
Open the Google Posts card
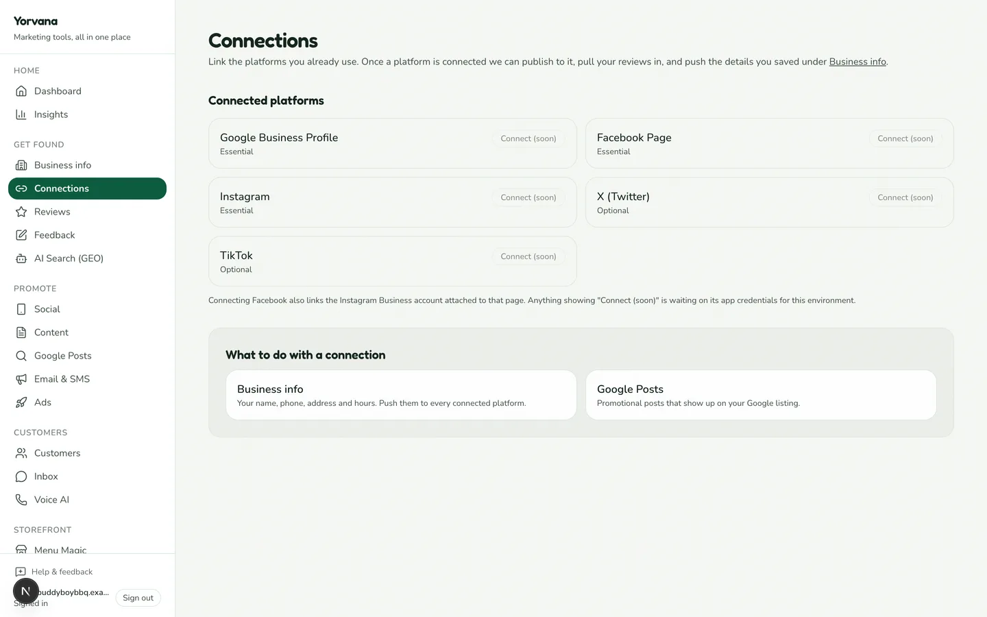(761, 395)
